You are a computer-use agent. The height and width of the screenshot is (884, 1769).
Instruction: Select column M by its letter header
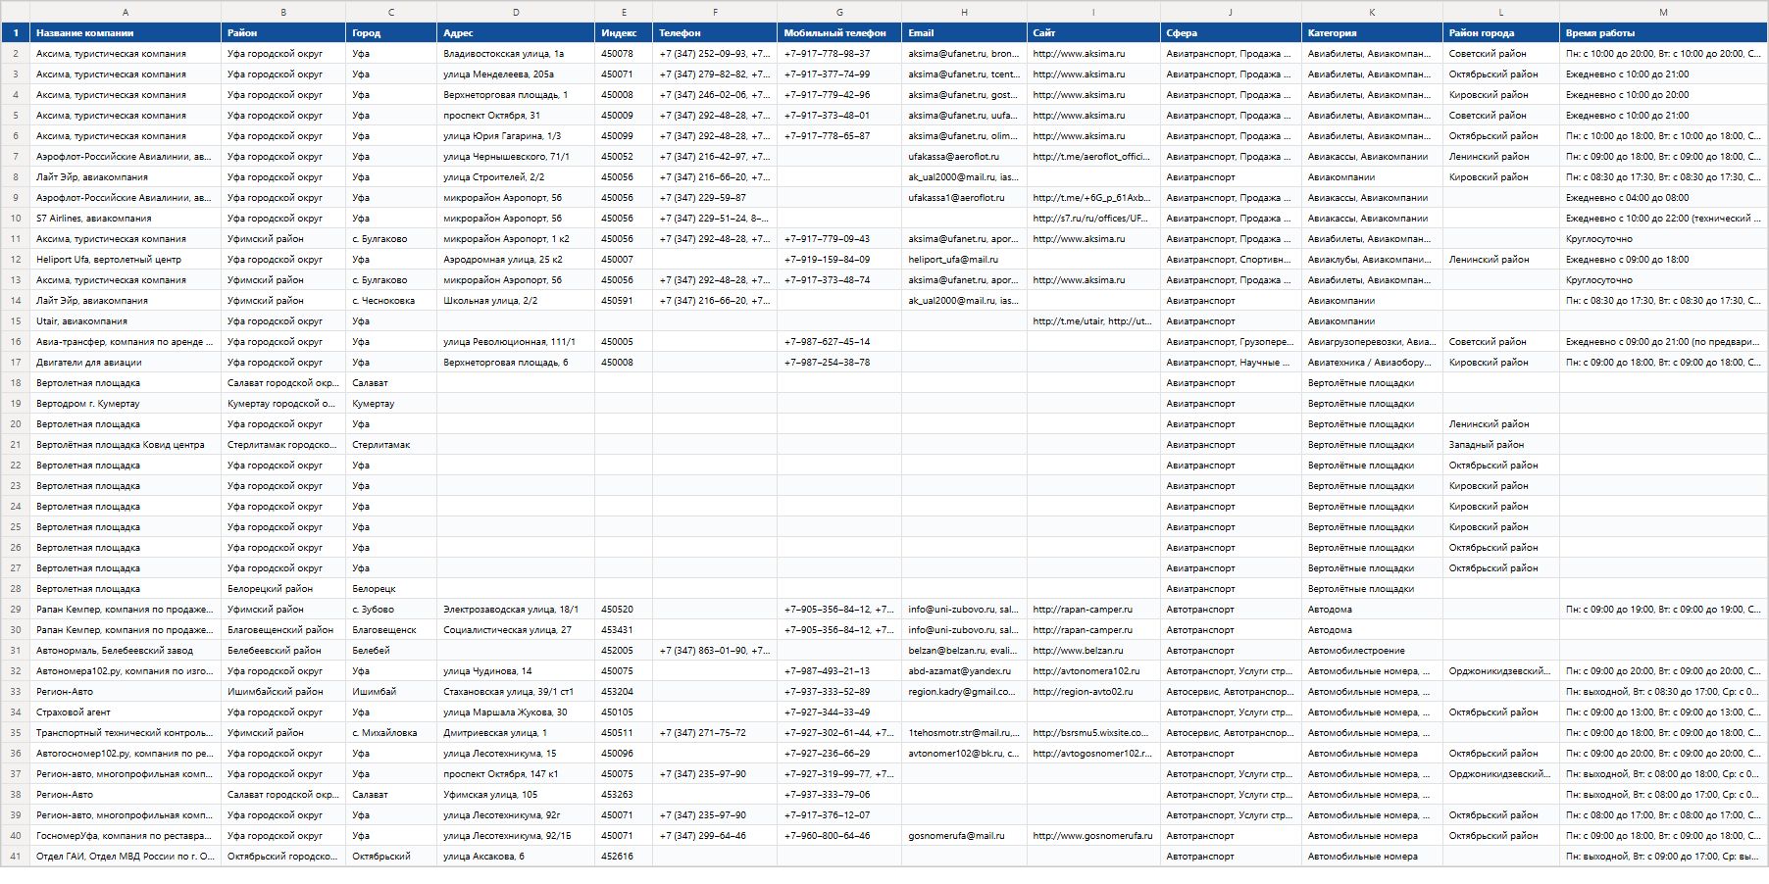tap(1663, 12)
